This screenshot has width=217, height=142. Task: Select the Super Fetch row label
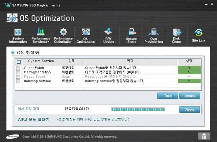coord(34,68)
